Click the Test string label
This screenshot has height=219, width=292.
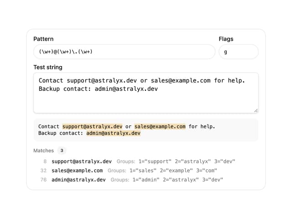[48, 67]
